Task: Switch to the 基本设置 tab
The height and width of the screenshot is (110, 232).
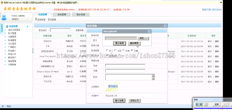Action: [81, 14]
